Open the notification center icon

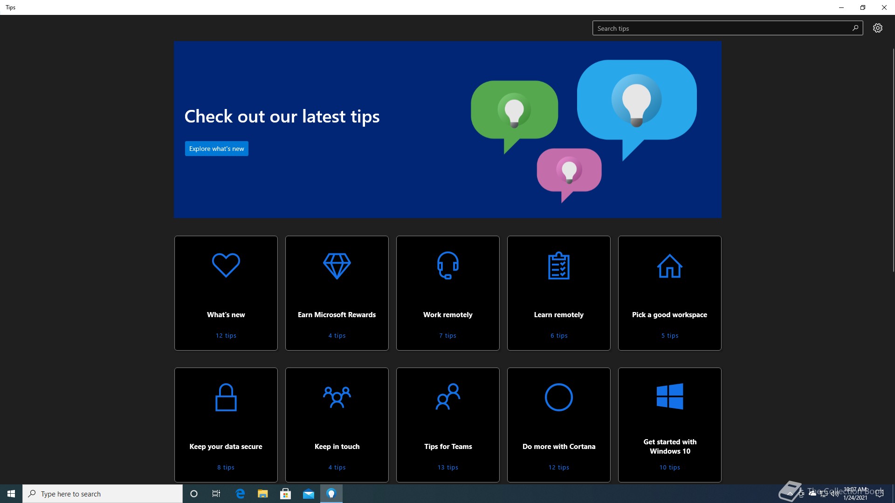pyautogui.click(x=880, y=494)
